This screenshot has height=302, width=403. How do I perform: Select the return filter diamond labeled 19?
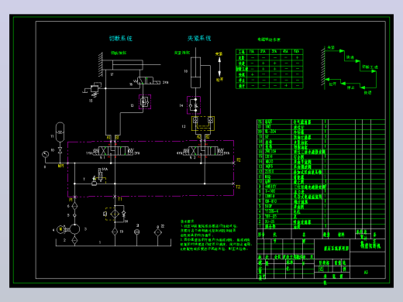pyautogui.click(x=115, y=232)
